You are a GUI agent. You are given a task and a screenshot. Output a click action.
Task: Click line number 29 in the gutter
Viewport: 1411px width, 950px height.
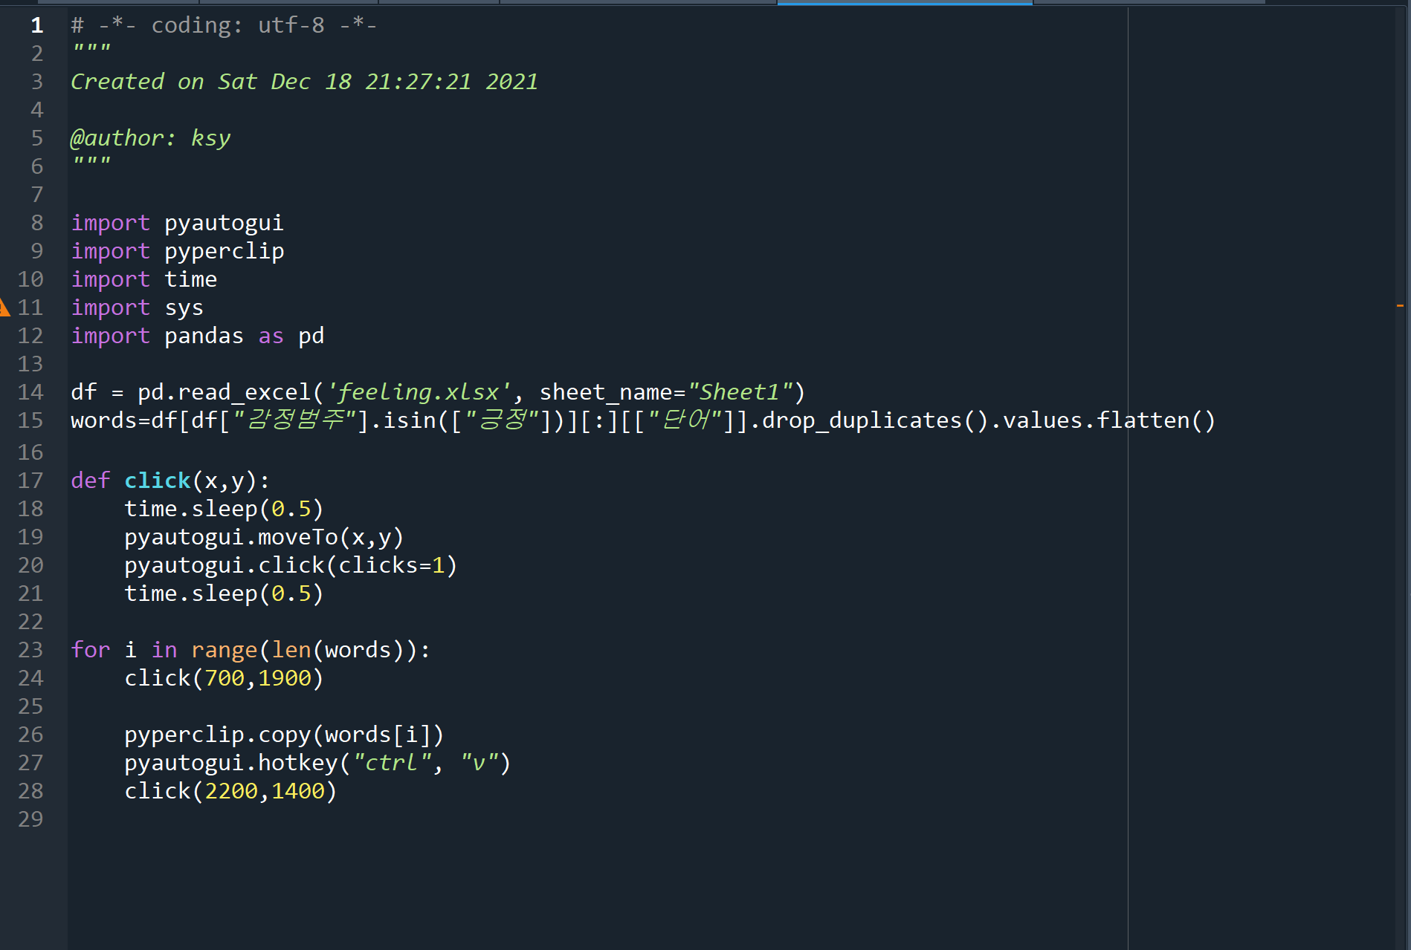[30, 819]
